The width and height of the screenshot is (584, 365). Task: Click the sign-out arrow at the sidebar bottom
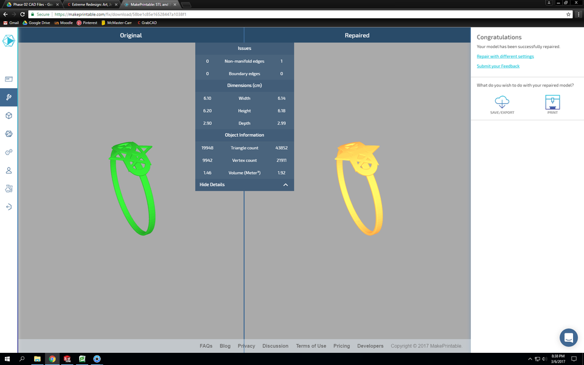pyautogui.click(x=8, y=207)
